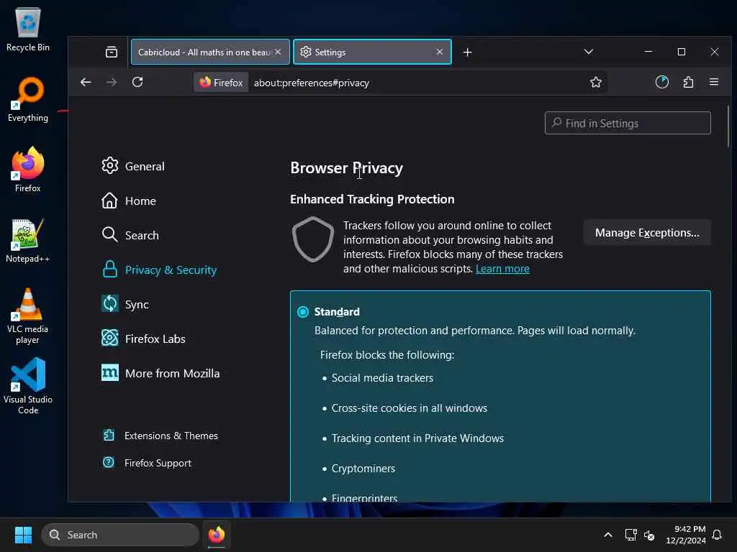Click Tracking content in Private Windows item
Image resolution: width=737 pixels, height=552 pixels.
click(x=417, y=438)
